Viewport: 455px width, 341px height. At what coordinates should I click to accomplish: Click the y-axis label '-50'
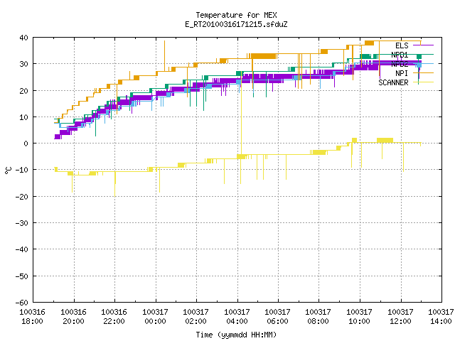(x=22, y=276)
